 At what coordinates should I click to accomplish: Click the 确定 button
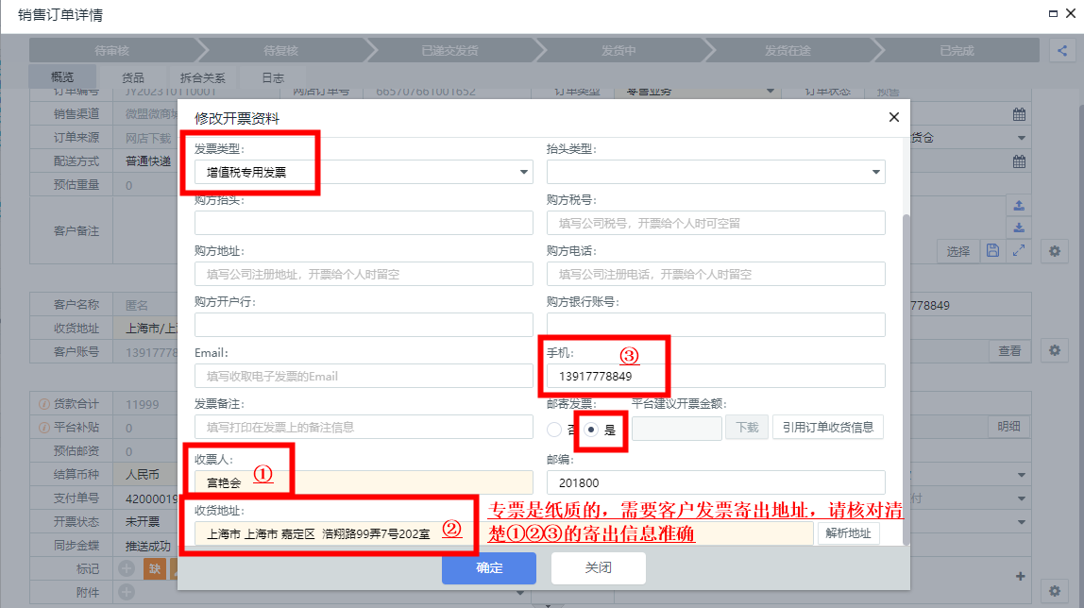coord(489,568)
